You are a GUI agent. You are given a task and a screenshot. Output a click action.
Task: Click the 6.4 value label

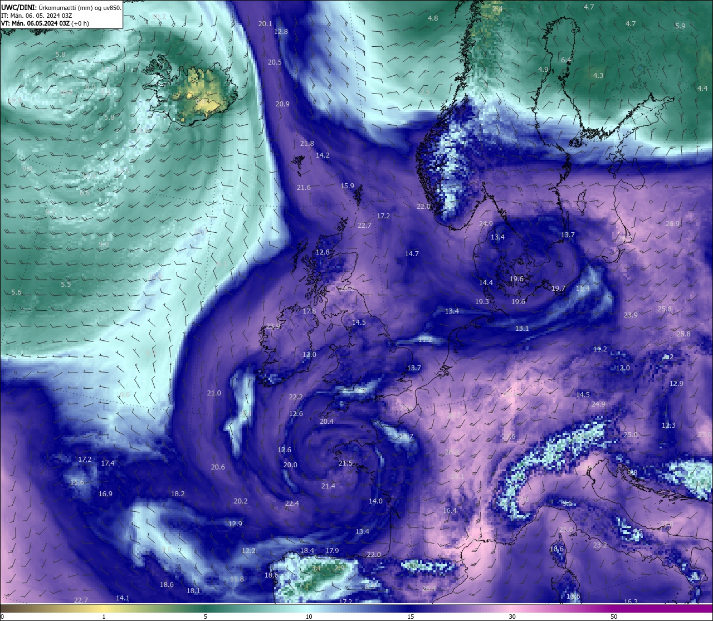pos(566,60)
